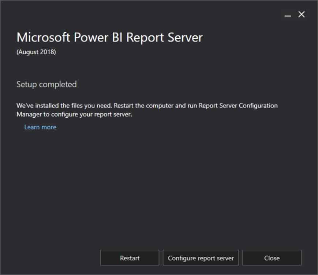Click the Setup completed heading
Viewport: 318px width, 275px height.
(46, 84)
